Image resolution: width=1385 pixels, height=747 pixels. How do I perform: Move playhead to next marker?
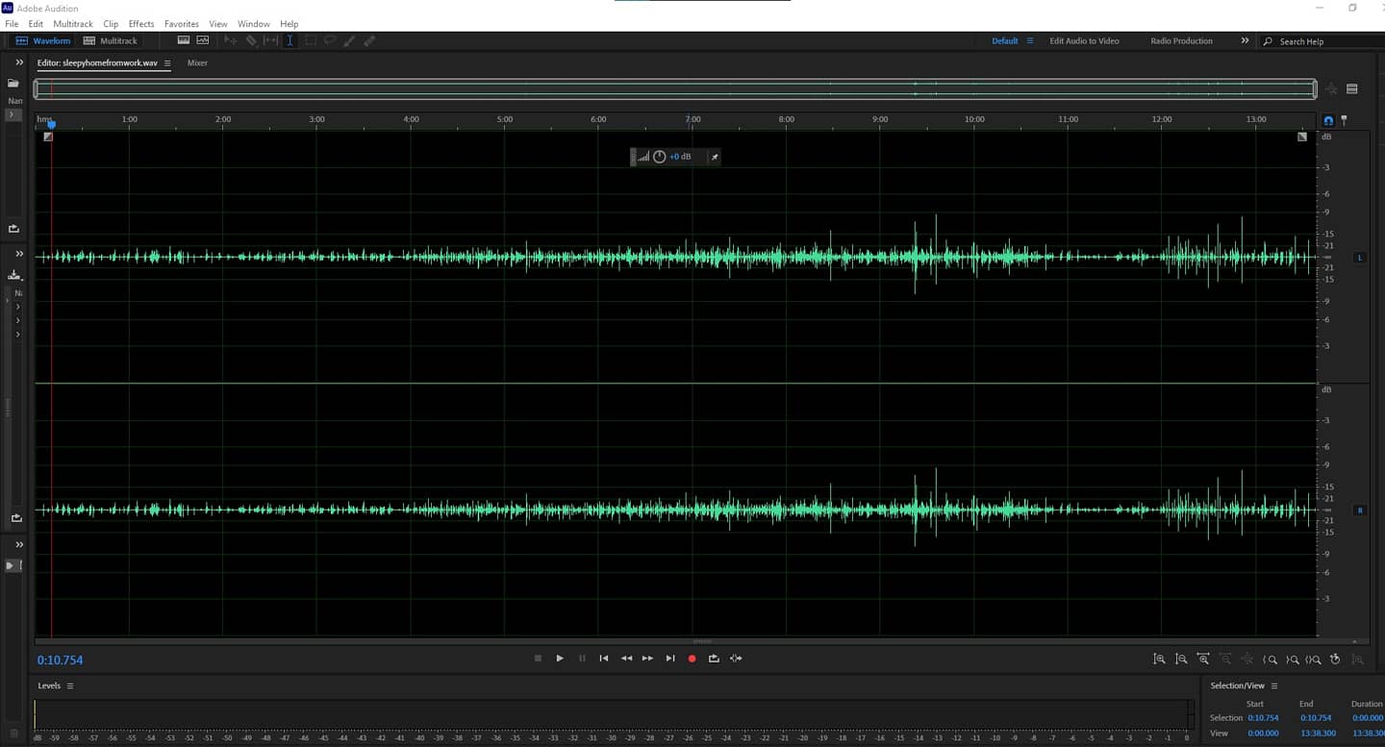click(x=670, y=659)
